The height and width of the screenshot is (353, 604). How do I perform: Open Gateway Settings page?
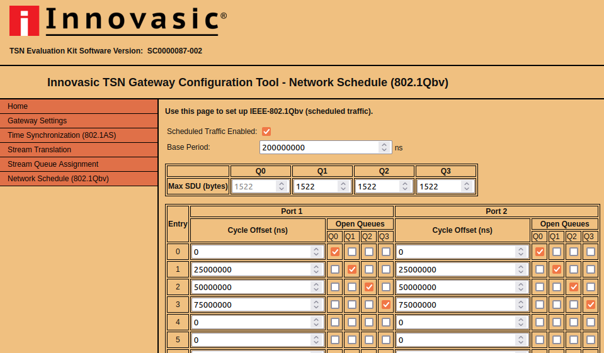tap(79, 121)
